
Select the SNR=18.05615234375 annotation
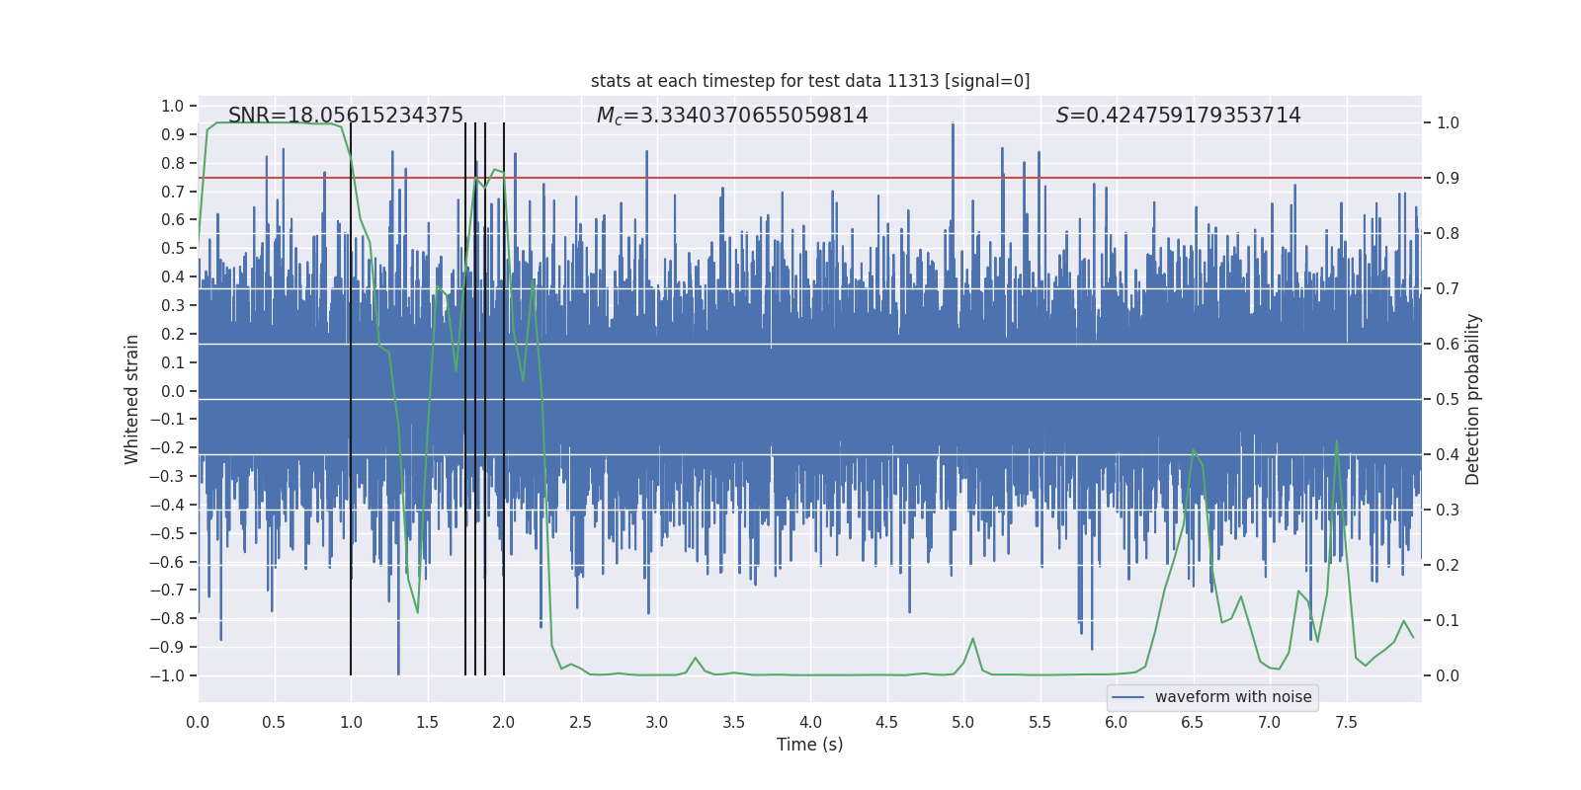click(346, 116)
